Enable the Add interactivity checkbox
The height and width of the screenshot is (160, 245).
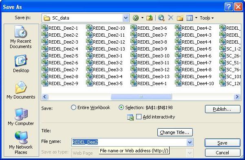[x=139, y=116]
